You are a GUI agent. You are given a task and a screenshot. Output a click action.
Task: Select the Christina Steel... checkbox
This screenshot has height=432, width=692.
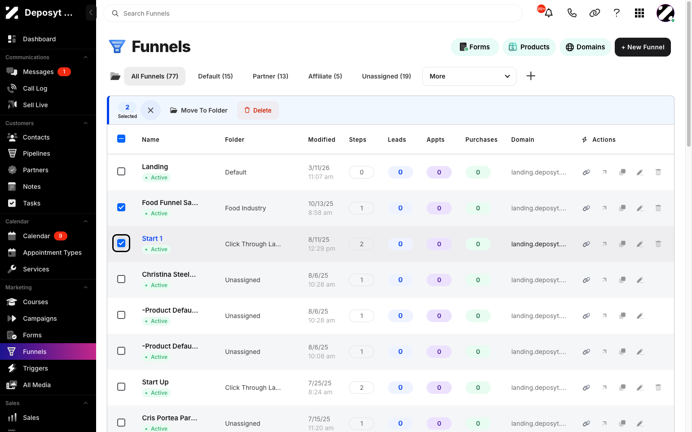click(x=121, y=279)
